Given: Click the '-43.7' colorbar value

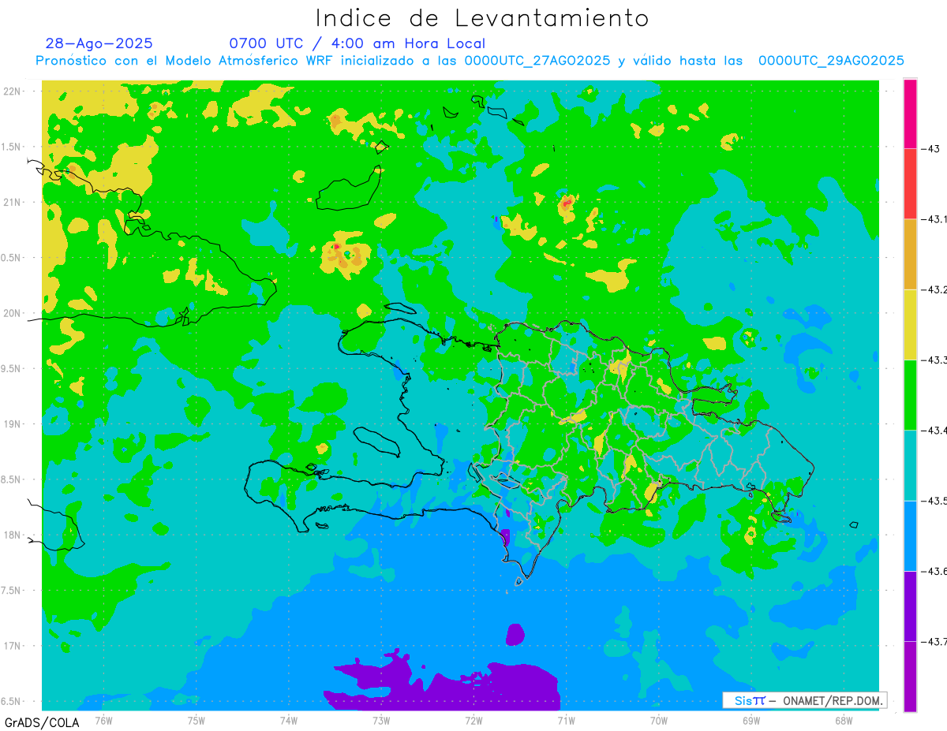Looking at the screenshot, I should (934, 641).
